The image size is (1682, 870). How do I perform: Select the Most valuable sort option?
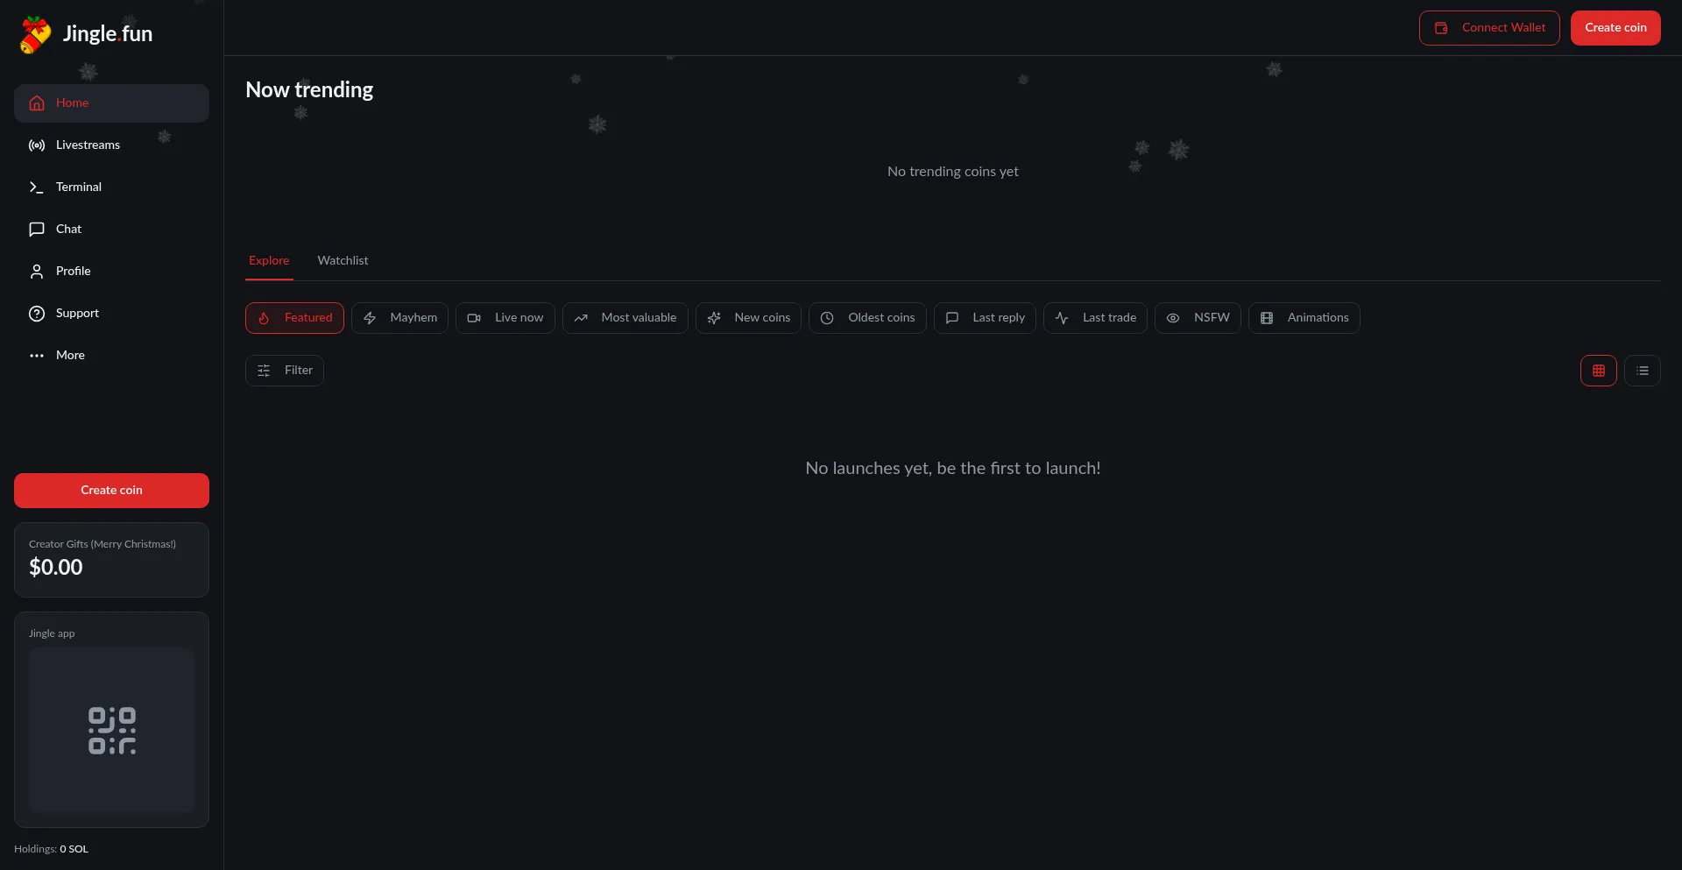[625, 318]
